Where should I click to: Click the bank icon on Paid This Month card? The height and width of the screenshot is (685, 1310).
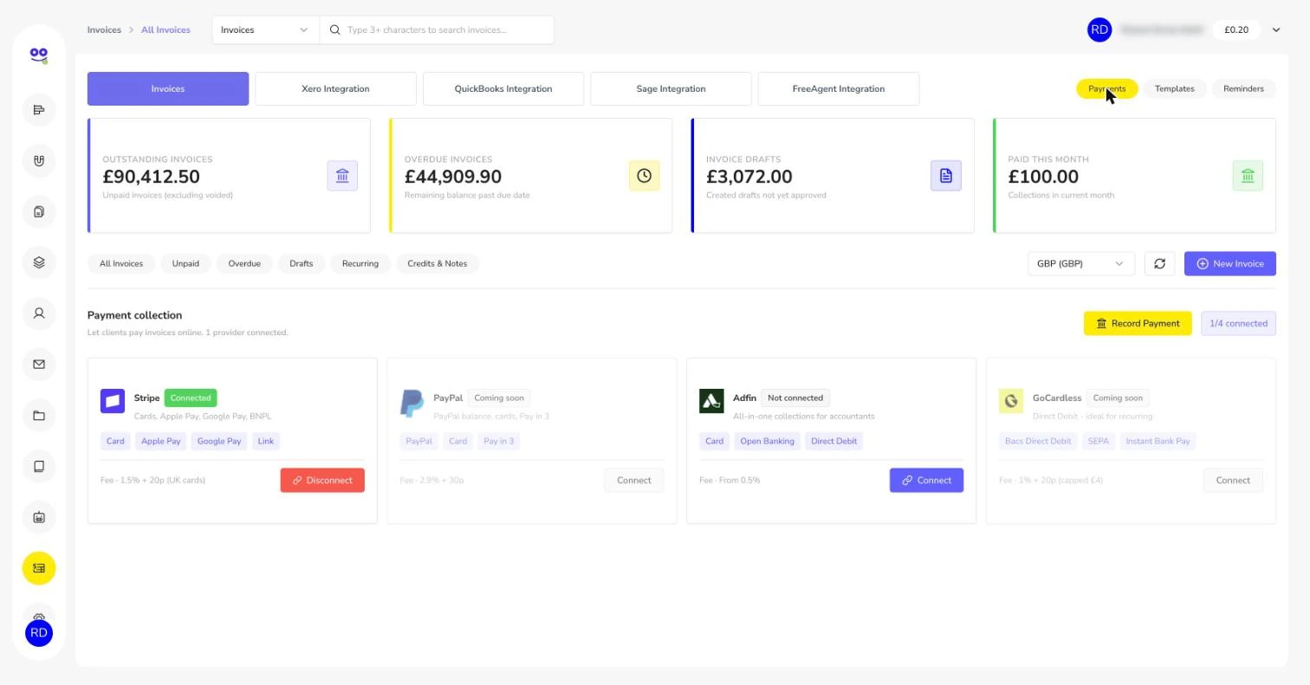coord(1248,176)
